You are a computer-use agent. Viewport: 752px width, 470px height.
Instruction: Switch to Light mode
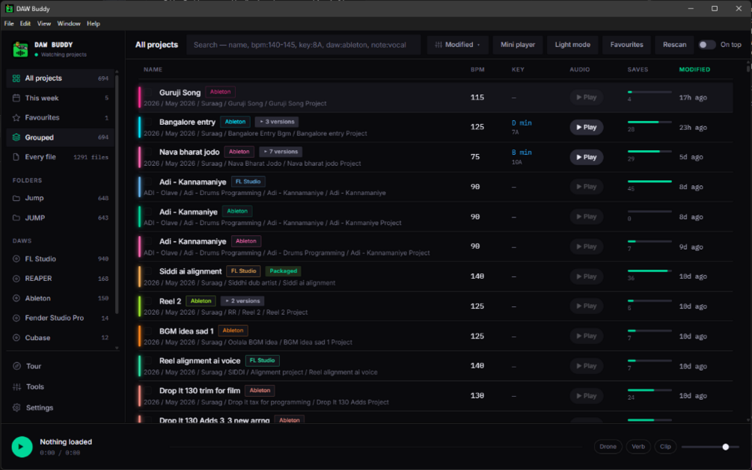pyautogui.click(x=572, y=45)
